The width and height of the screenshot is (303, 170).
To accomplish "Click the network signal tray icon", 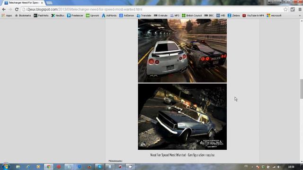I will (x=274, y=167).
